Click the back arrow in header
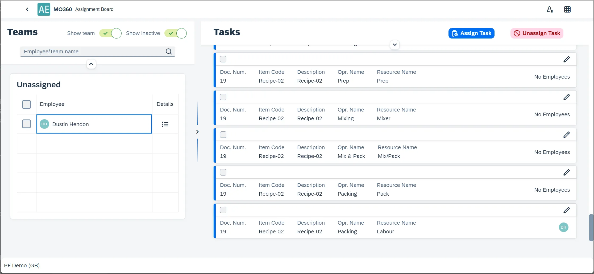Viewport: 594px width, 274px height. click(x=27, y=9)
